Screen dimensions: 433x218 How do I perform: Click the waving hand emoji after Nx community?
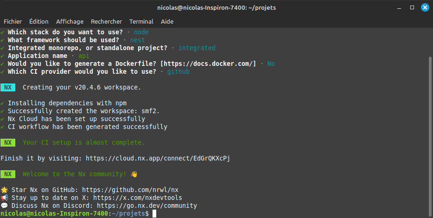click(134, 174)
